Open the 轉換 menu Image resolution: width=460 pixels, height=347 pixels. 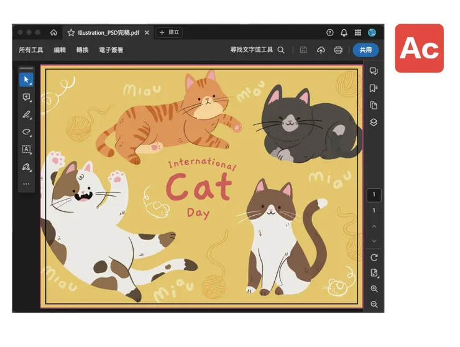[83, 50]
